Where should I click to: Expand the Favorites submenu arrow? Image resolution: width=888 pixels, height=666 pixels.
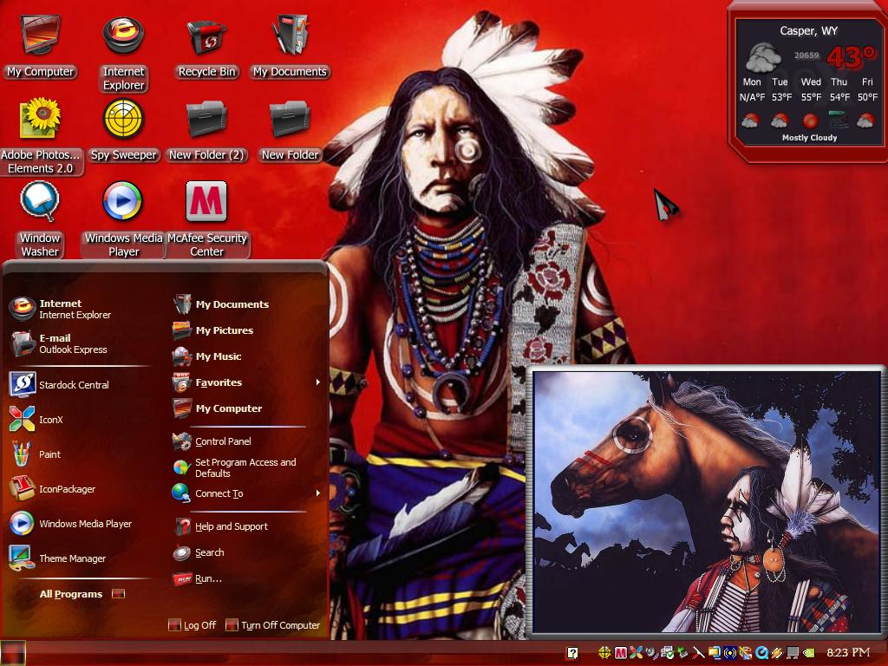pos(317,382)
